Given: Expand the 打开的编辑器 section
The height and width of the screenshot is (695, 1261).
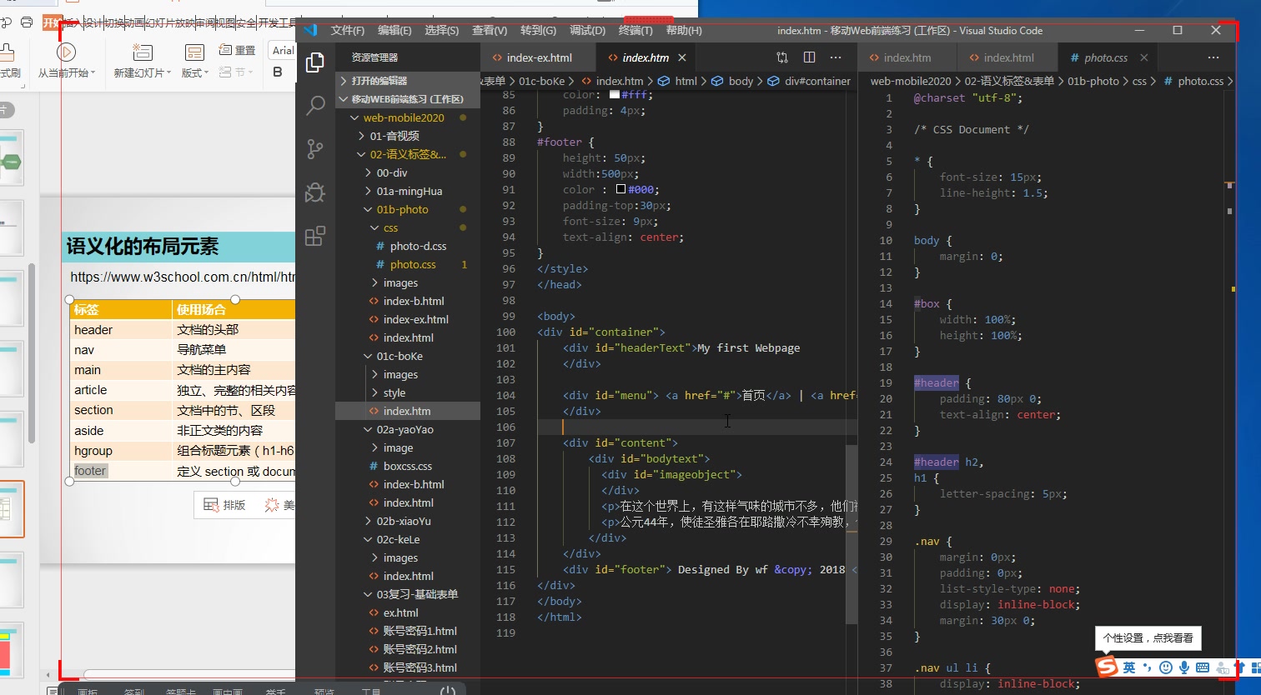Looking at the screenshot, I should point(408,81).
